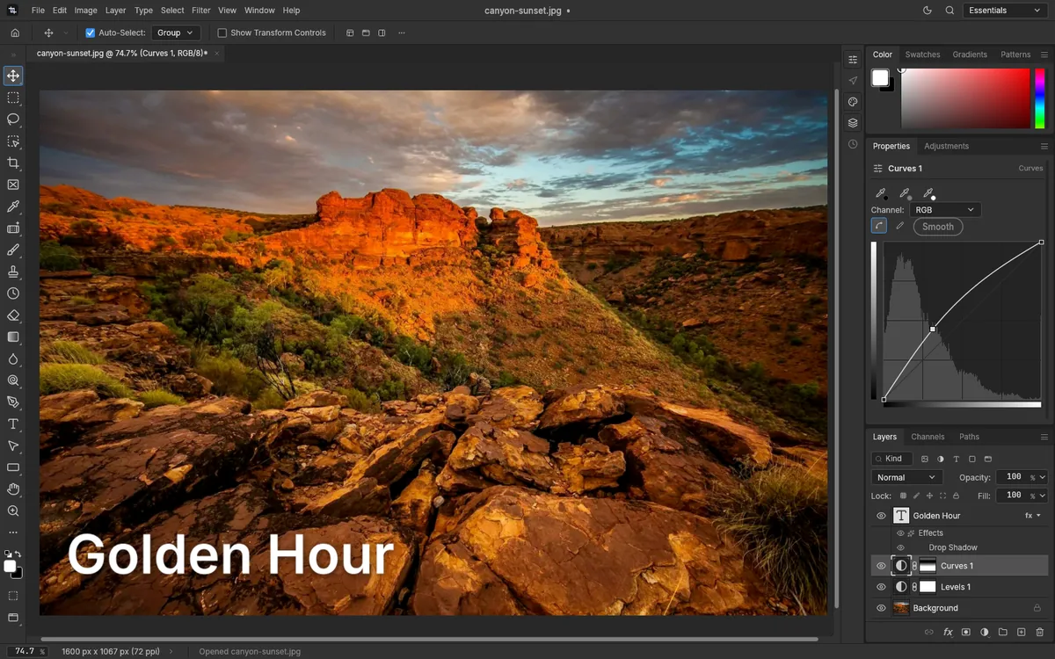This screenshot has width=1055, height=659.
Task: Open the Fill percentage dropdown arrow
Action: 1043,496
